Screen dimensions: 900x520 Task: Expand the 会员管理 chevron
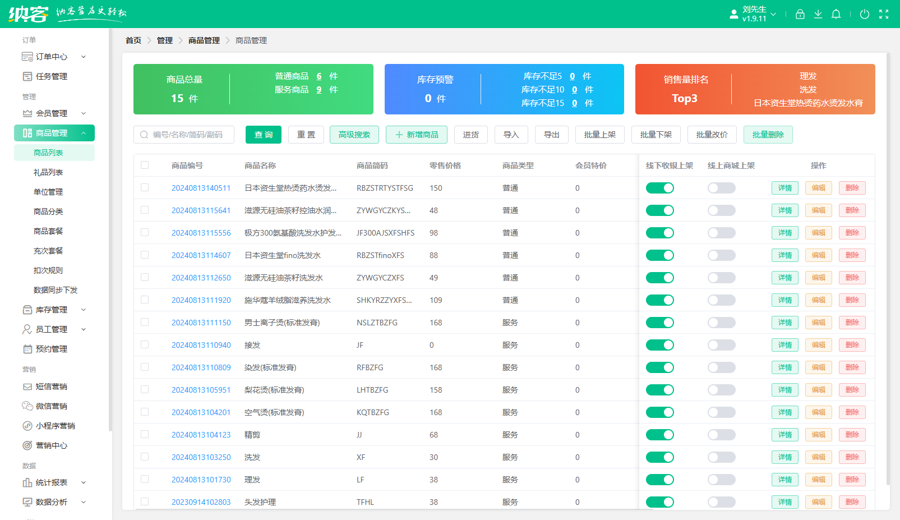coord(84,113)
